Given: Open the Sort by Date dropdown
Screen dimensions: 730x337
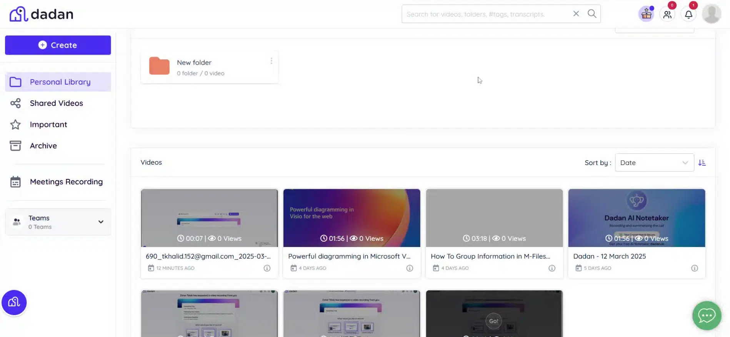Looking at the screenshot, I should [x=654, y=163].
